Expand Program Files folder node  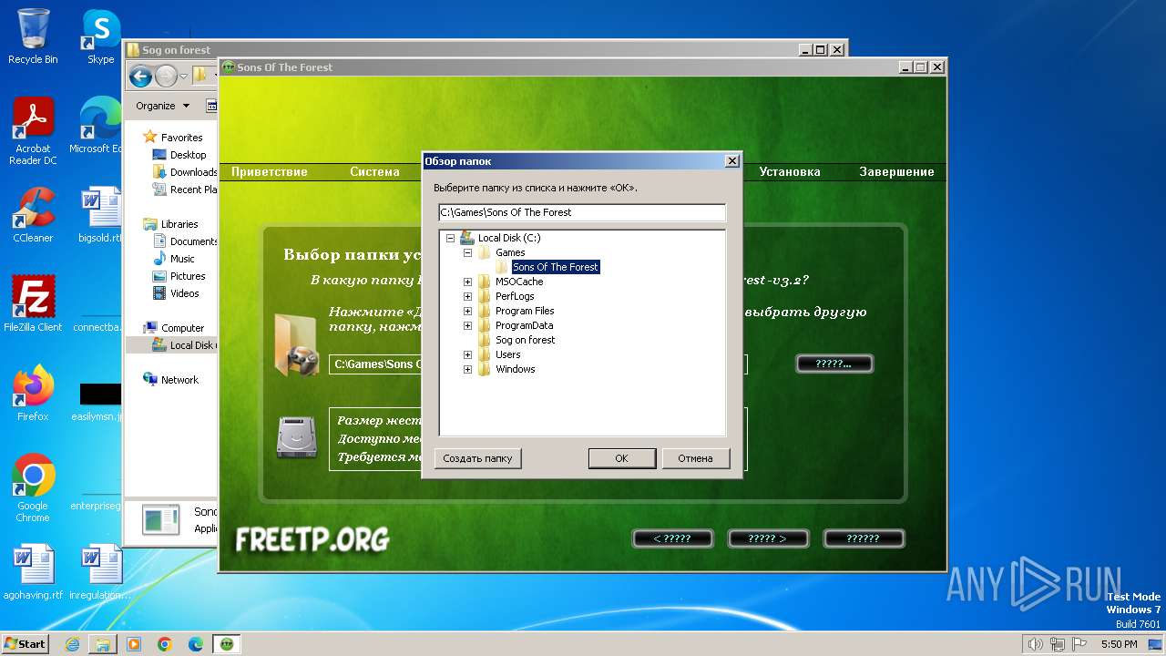pyautogui.click(x=467, y=311)
